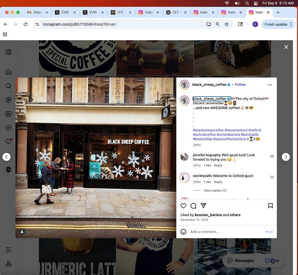Open Reels icon in sidebar
Viewport: 298px width, 275px height.
pyautogui.click(x=8, y=114)
